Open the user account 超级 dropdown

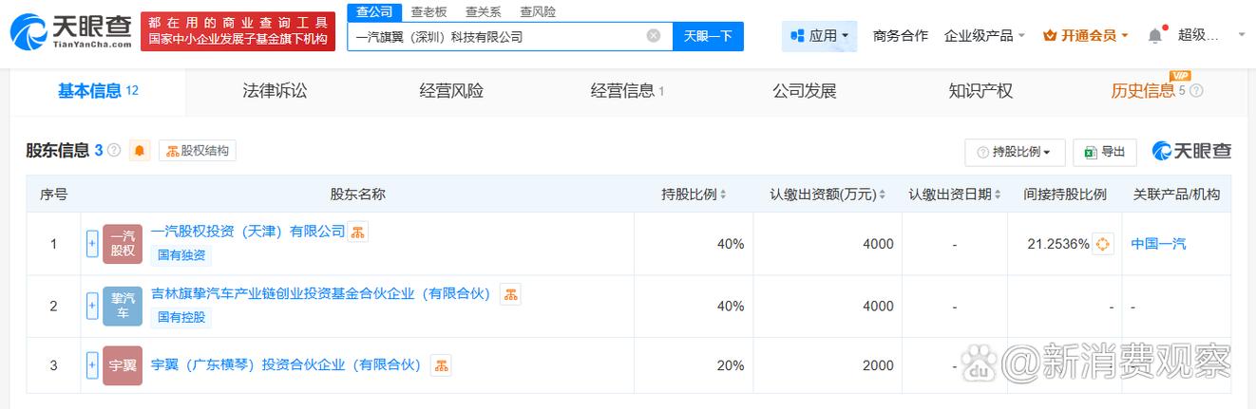(x=1211, y=36)
